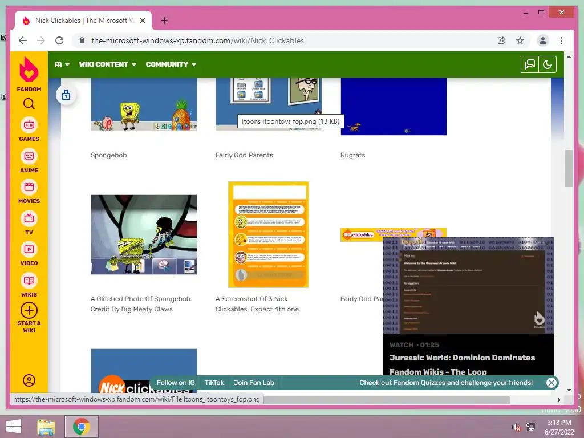The height and width of the screenshot is (438, 584).
Task: Click the Spongebob caption text
Action: coord(109,155)
